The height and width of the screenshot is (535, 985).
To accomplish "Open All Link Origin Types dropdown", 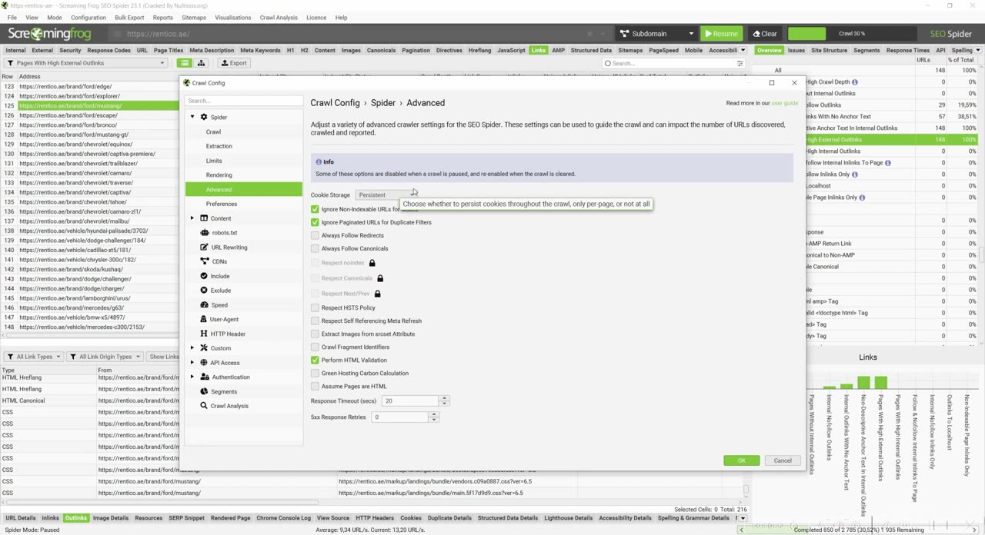I will pyautogui.click(x=105, y=357).
